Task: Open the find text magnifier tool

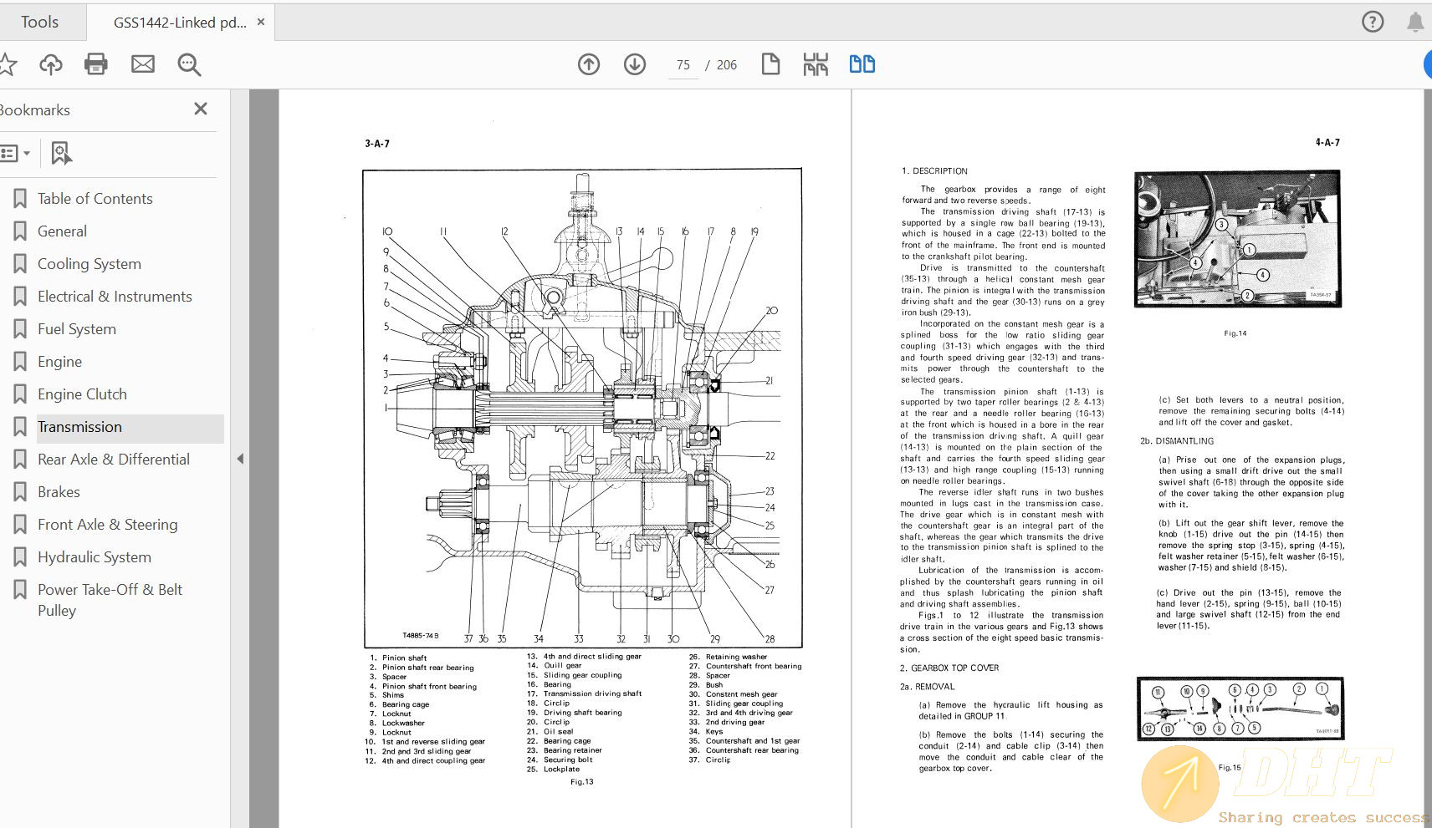Action: [x=189, y=64]
